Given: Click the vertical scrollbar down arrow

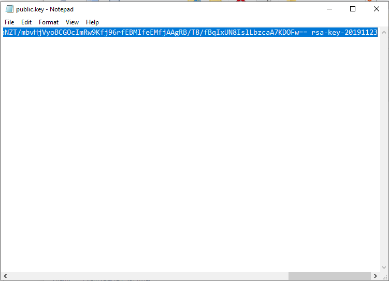Looking at the screenshot, I should tap(384, 268).
